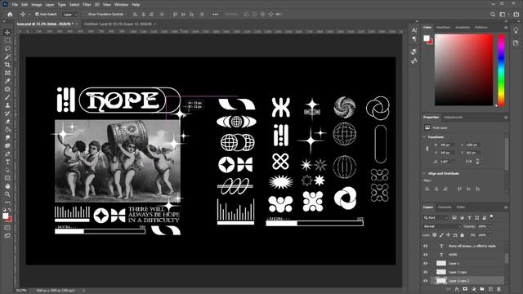Hide the HOPE text layer

(x=425, y=255)
